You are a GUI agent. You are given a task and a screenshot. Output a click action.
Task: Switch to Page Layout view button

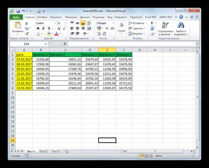(x=146, y=156)
